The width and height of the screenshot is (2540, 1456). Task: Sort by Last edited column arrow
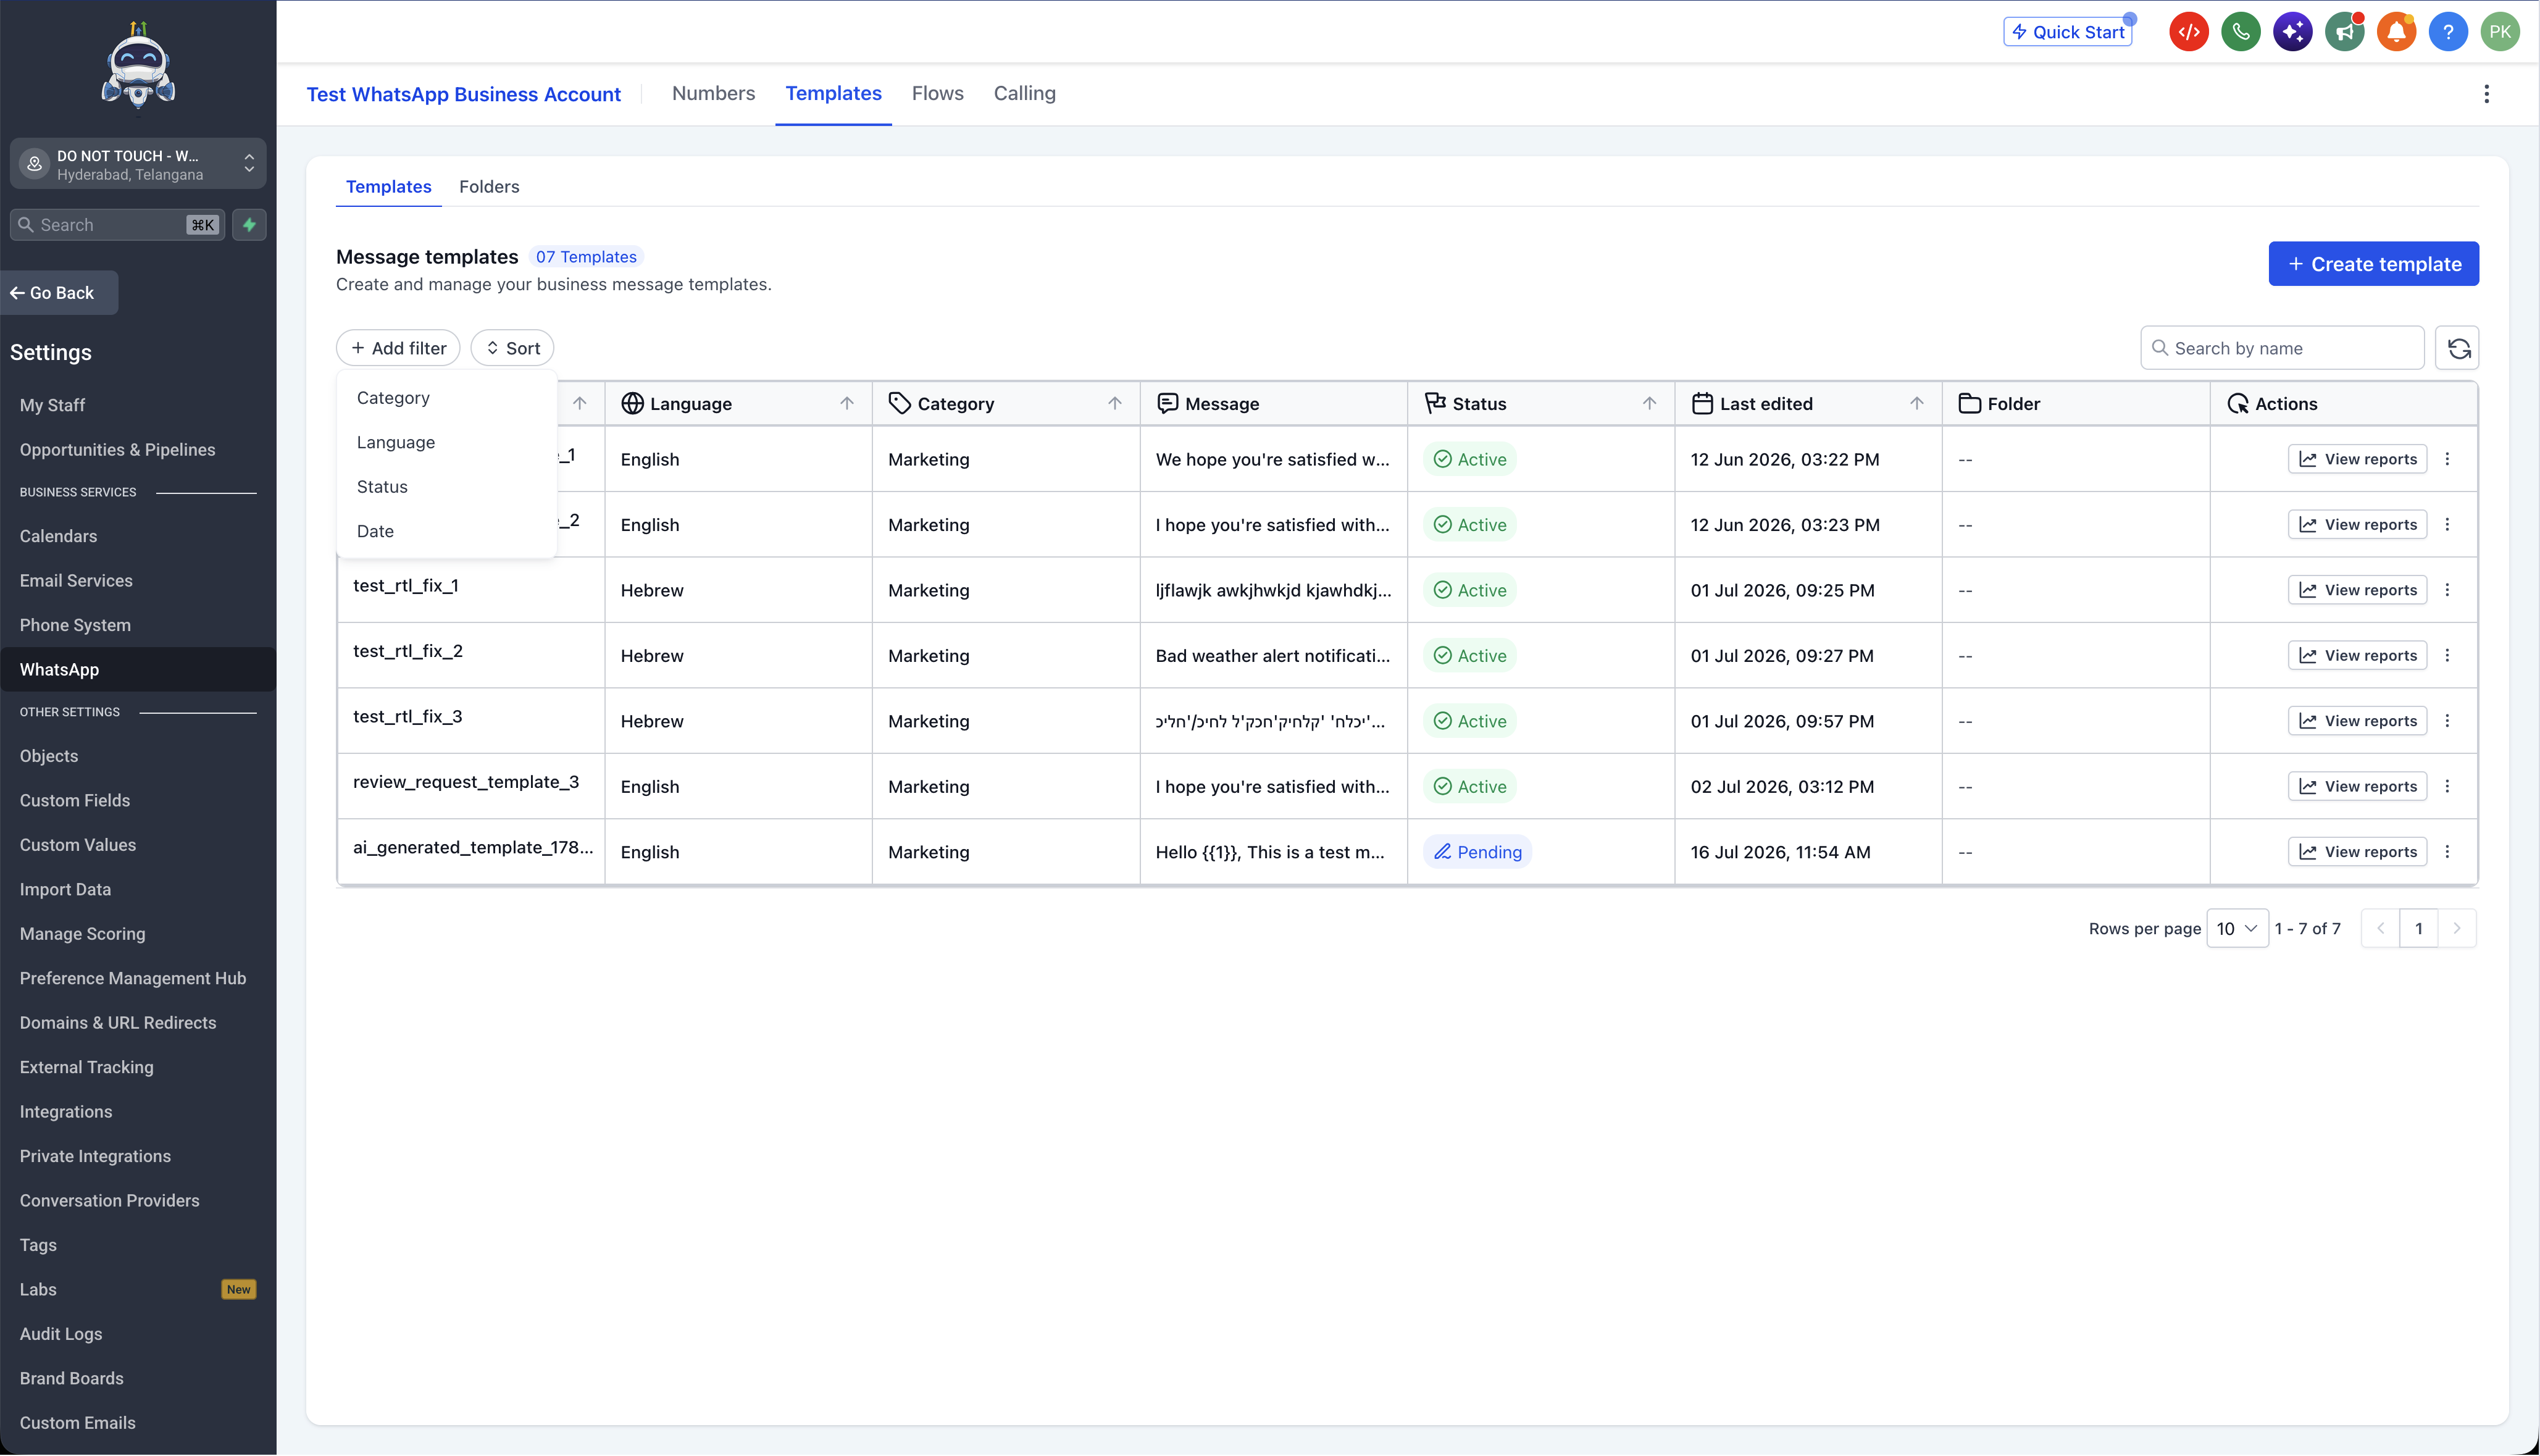click(1916, 403)
